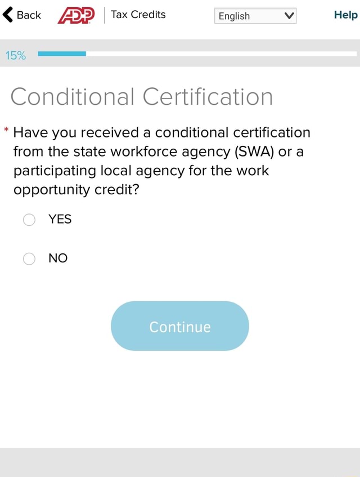Click the YES option label
This screenshot has width=360, height=477.
click(x=60, y=219)
